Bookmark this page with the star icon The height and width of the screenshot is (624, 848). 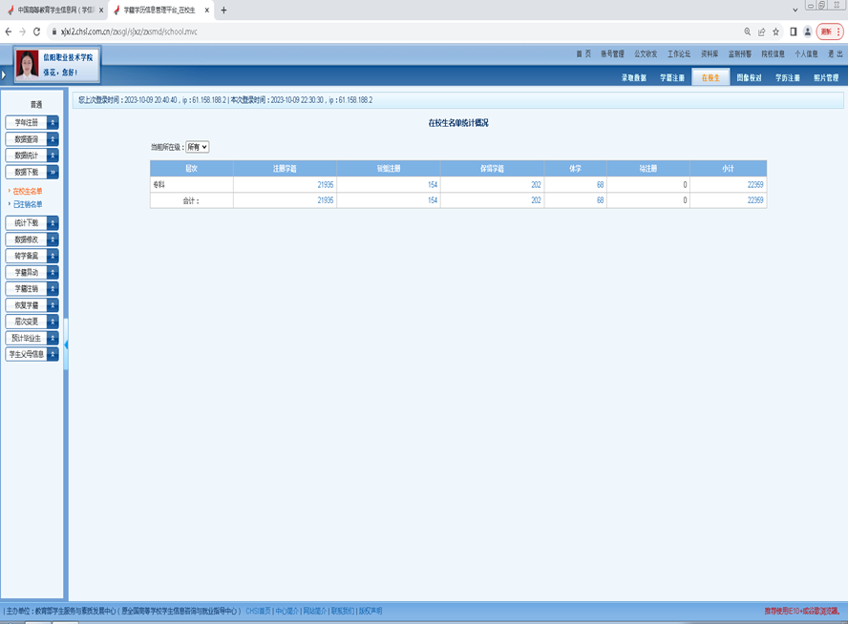click(x=776, y=31)
